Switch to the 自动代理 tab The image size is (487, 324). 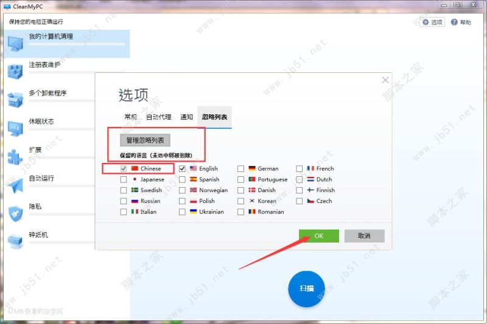(x=159, y=117)
